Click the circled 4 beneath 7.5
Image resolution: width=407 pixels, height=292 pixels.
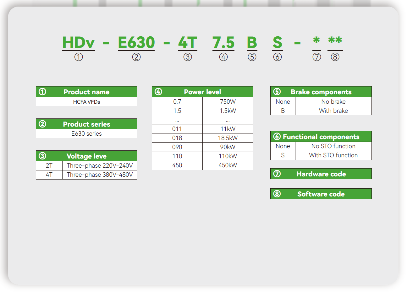pyautogui.click(x=223, y=57)
